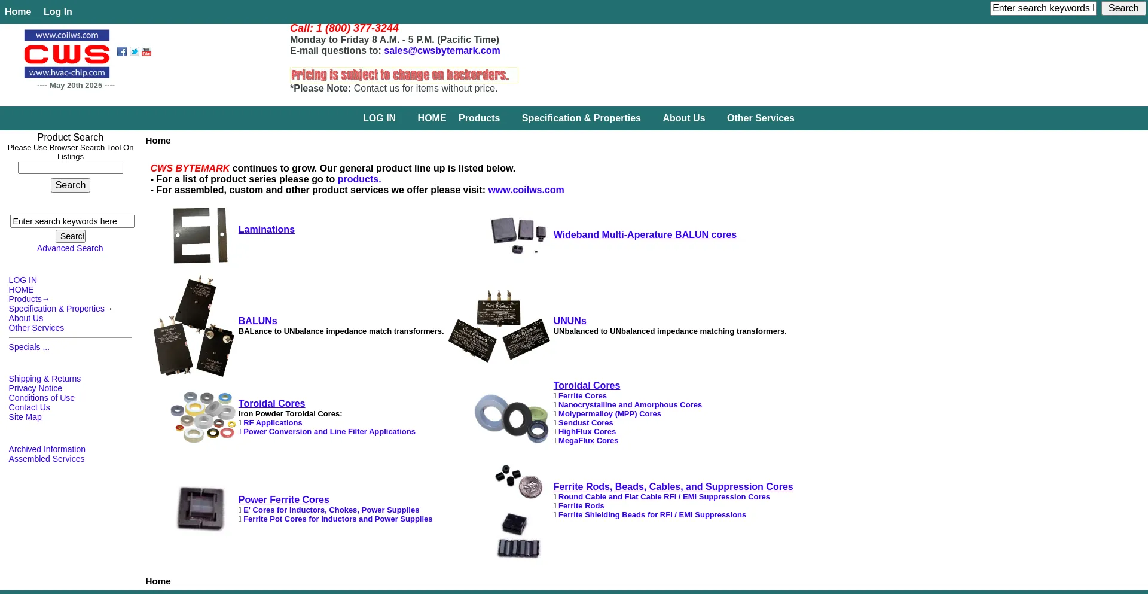Open the MegaFlux Cores link
1148x594 pixels.
(x=588, y=441)
